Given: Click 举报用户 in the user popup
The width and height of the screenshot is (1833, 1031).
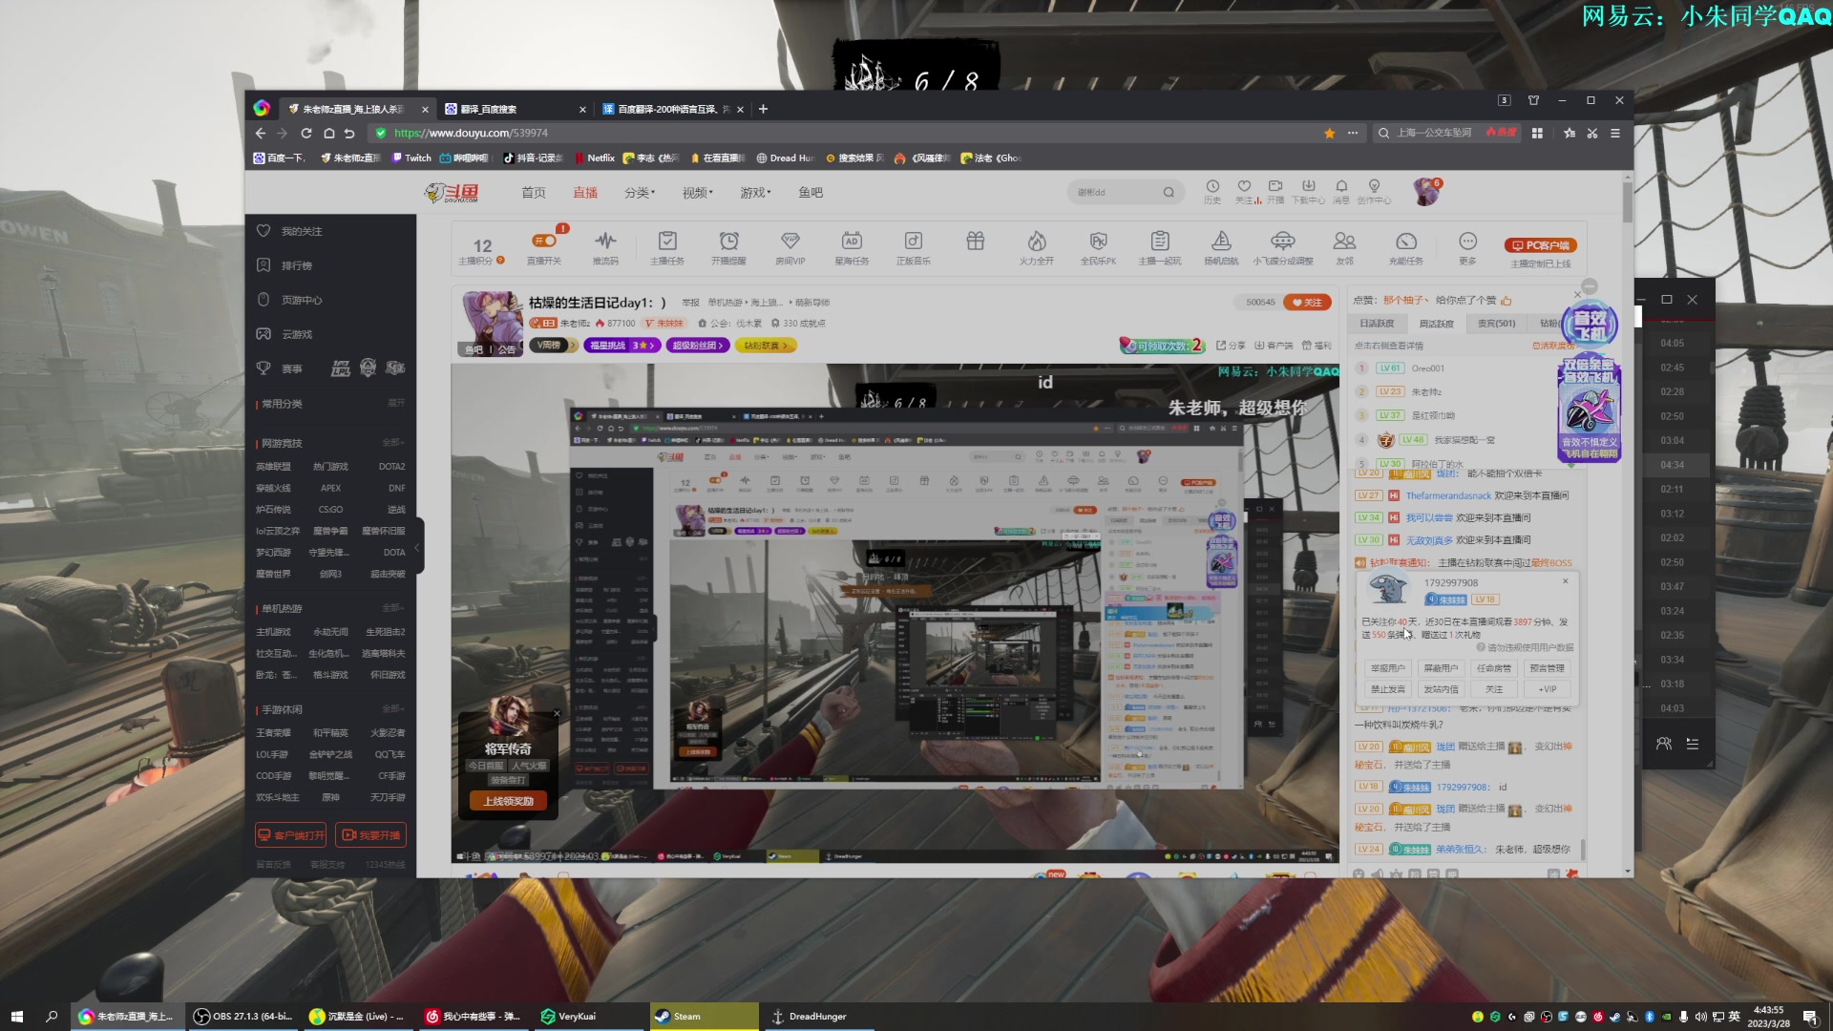Looking at the screenshot, I should click(1387, 668).
